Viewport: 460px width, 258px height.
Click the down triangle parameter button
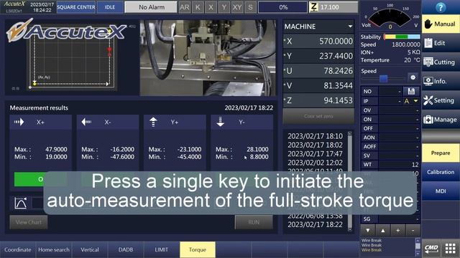(368, 231)
